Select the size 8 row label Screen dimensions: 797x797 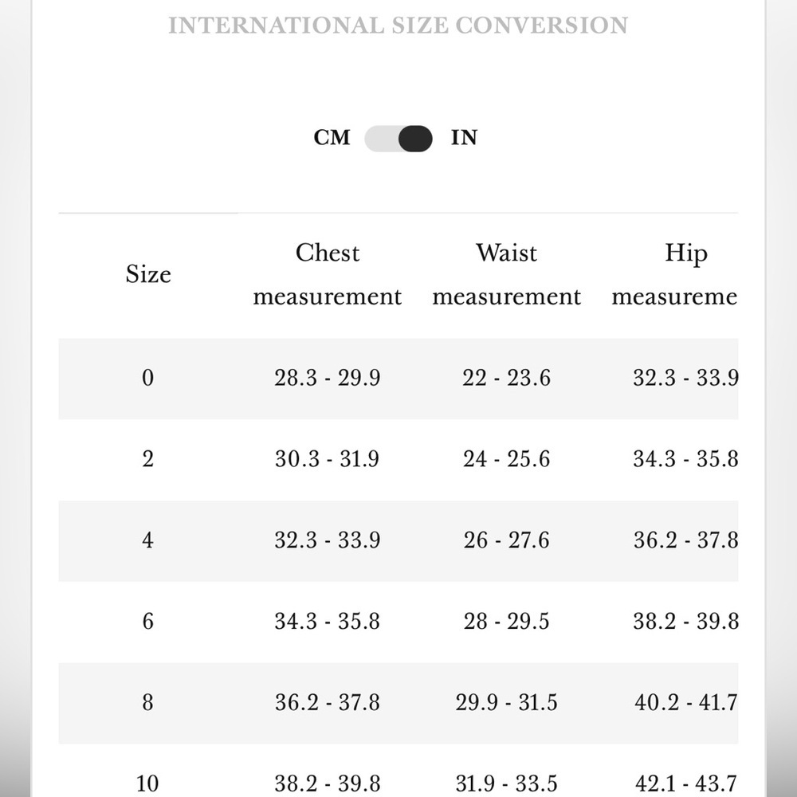pos(148,702)
